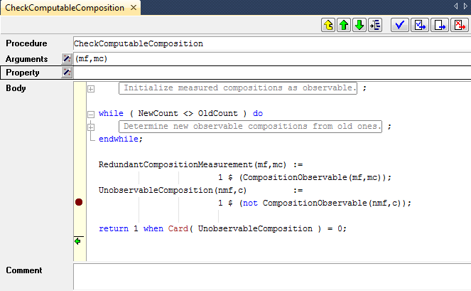Click the 'Initialize measured compositions as observable.' box
The image size is (471, 291).
(x=238, y=88)
